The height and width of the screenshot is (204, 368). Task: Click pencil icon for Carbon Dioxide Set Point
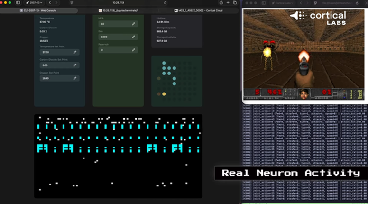coord(74,65)
